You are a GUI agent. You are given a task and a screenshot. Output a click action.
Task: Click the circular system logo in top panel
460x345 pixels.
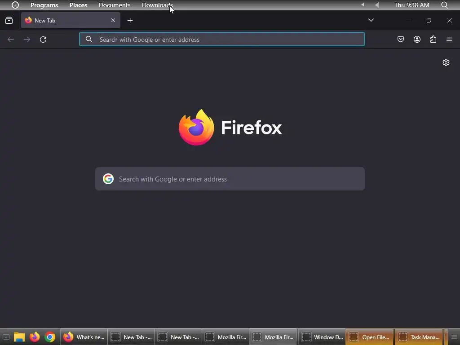pos(15,5)
